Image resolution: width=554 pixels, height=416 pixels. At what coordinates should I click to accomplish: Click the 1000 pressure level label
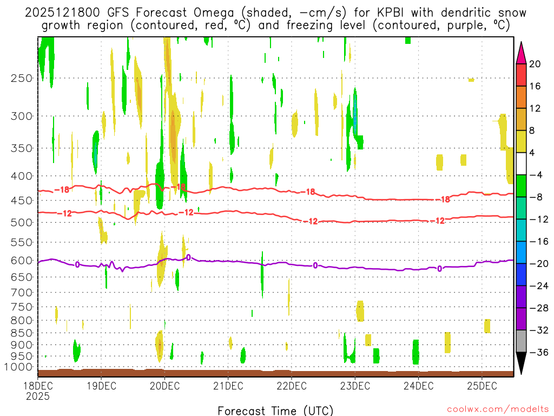[18, 367]
